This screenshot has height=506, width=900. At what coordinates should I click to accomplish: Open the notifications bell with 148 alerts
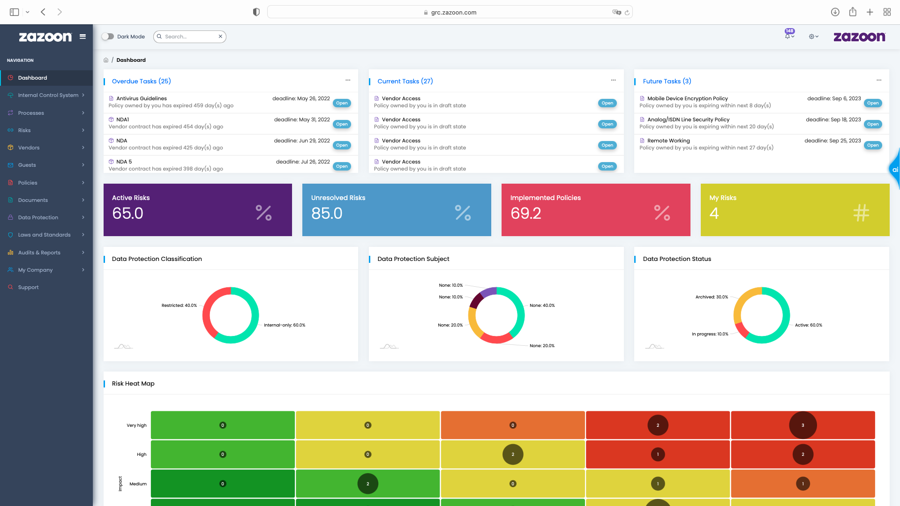pyautogui.click(x=787, y=37)
